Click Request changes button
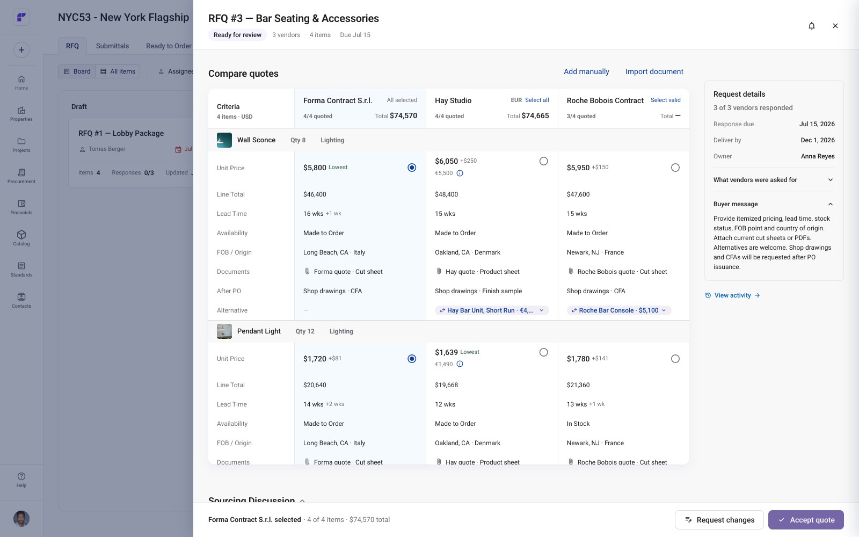Viewport: 859px width, 537px height. (x=719, y=520)
